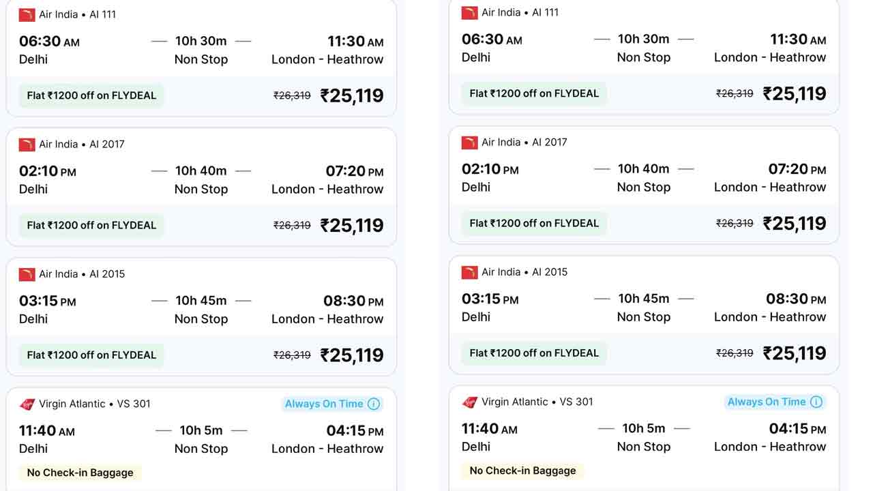Click Virgin Atlantic logo in left list

click(x=27, y=404)
